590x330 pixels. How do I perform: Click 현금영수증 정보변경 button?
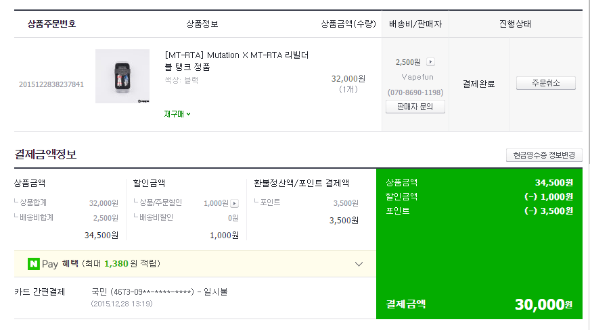pos(544,155)
